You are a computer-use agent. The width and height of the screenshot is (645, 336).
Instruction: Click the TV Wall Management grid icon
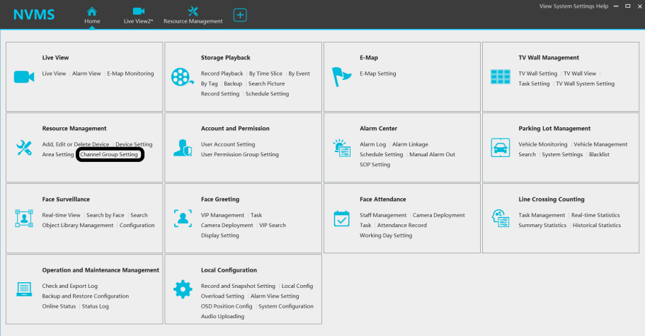[x=501, y=77]
